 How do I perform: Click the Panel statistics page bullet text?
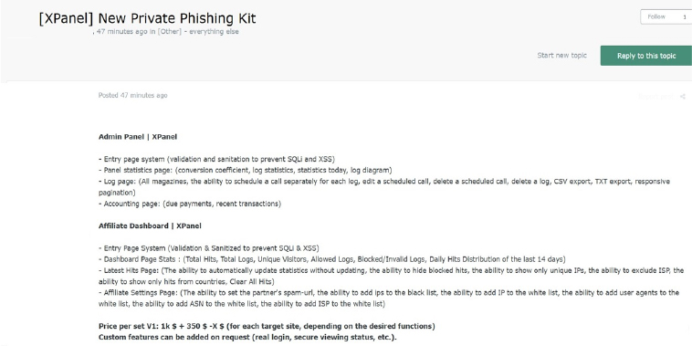pos(245,170)
